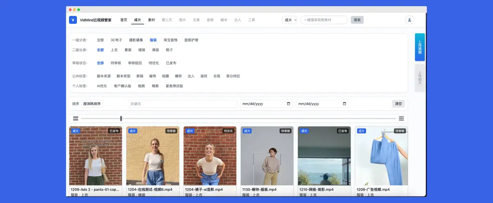The height and width of the screenshot is (203, 493).
Task: Expand the 脚本来源 public tag
Action: 104,76
